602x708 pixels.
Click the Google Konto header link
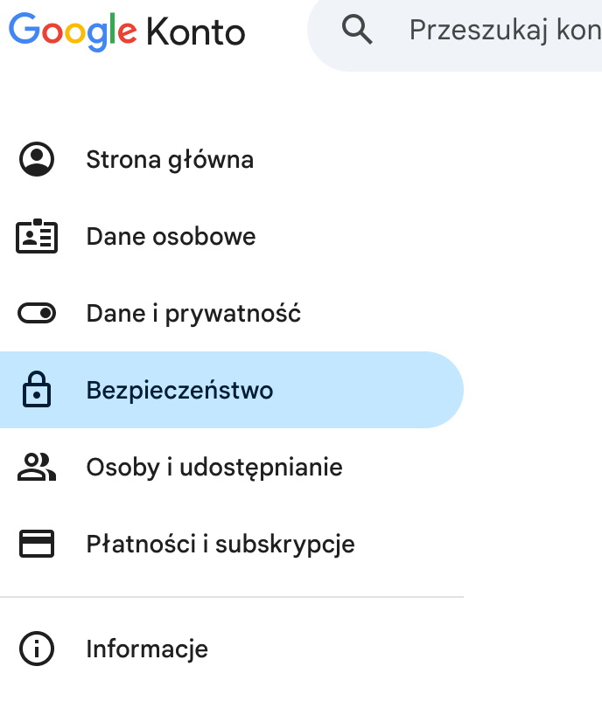tap(127, 32)
